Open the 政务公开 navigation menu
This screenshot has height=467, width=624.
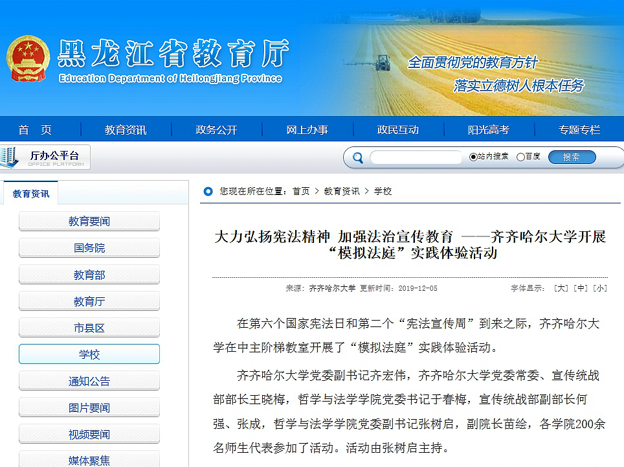point(216,130)
